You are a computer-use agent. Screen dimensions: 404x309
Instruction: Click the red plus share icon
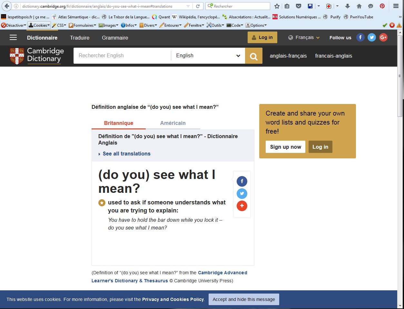(242, 206)
